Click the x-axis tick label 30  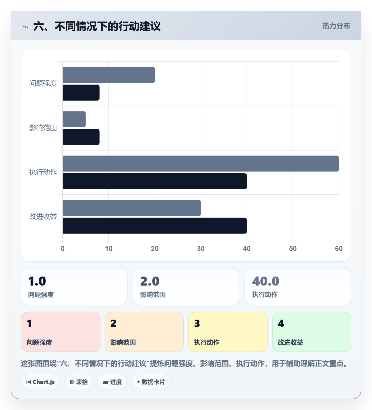tap(201, 249)
